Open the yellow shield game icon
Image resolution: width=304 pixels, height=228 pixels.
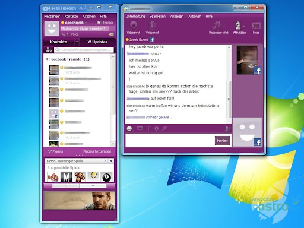(93, 177)
